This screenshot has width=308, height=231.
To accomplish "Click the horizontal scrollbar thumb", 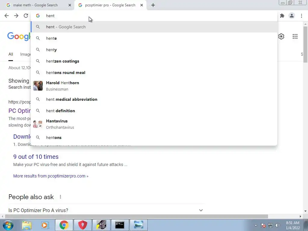I will click(x=137, y=217).
